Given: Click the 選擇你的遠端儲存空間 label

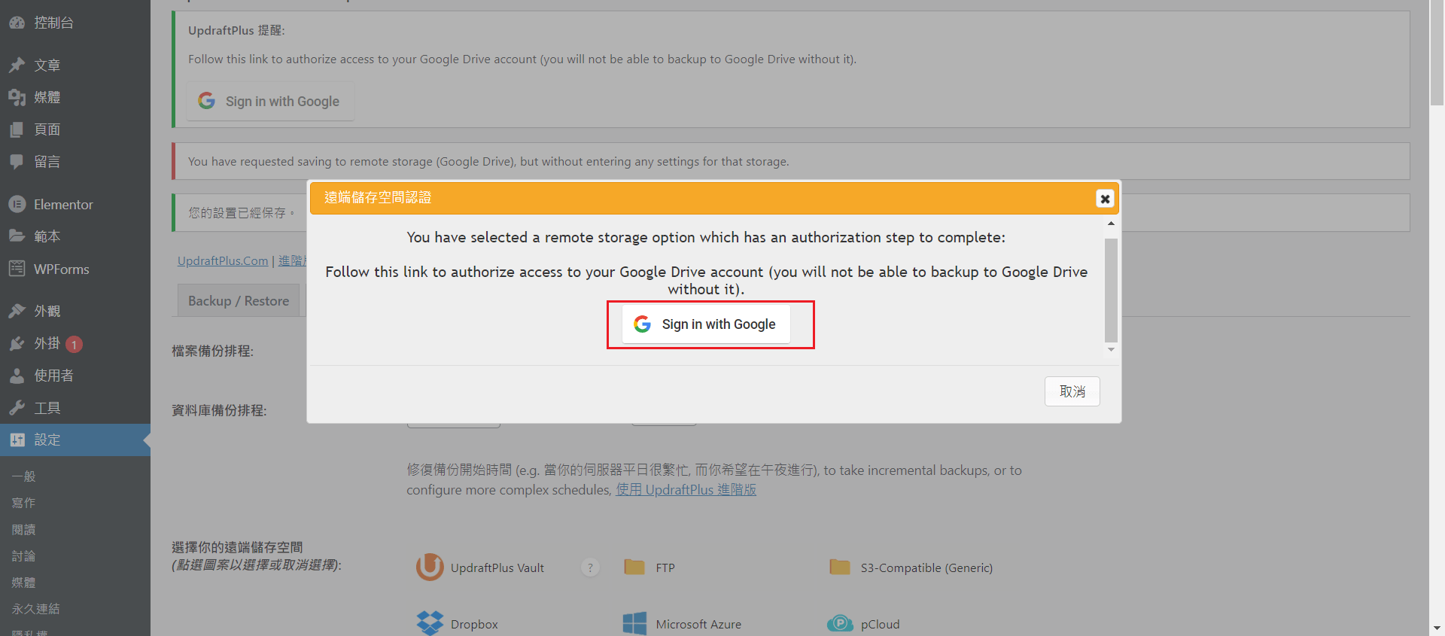Looking at the screenshot, I should click(237, 547).
